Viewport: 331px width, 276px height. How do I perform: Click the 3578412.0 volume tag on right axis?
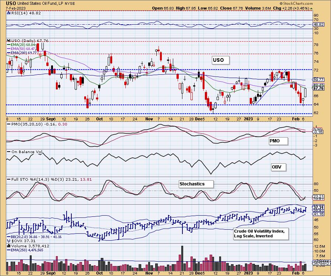tap(322, 264)
